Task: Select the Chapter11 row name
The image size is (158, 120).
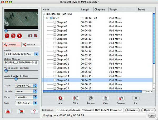Action: coord(63,64)
